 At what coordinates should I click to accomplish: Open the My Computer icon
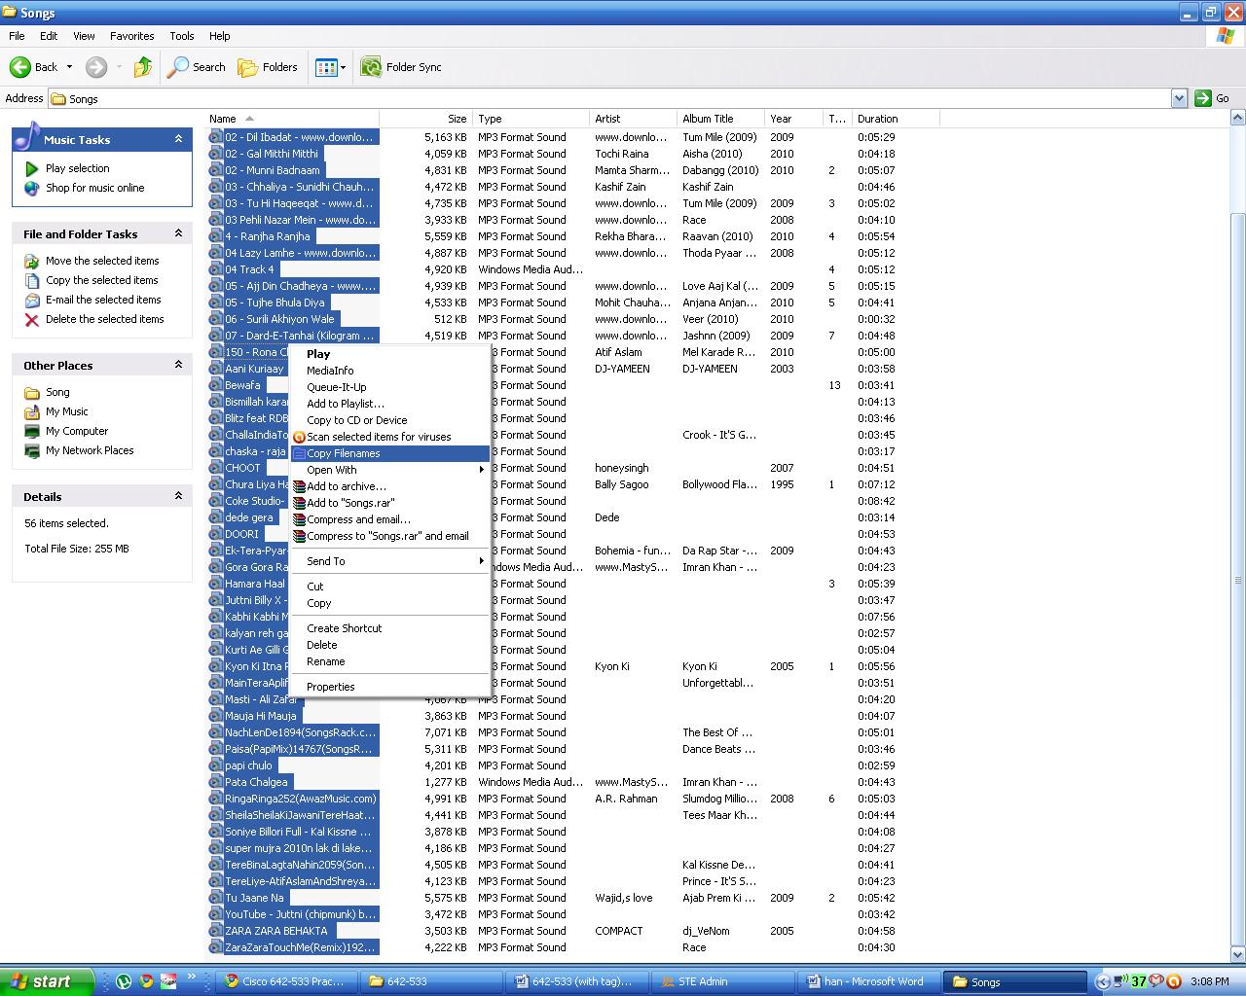click(x=32, y=431)
